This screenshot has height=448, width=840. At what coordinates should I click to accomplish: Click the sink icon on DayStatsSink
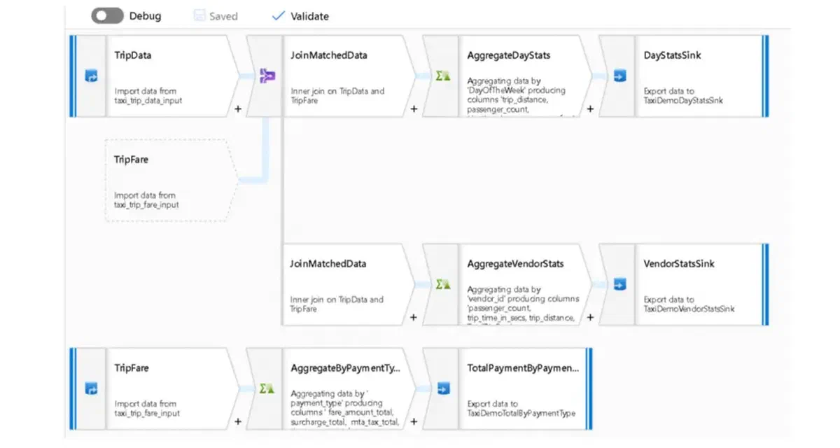click(x=619, y=76)
